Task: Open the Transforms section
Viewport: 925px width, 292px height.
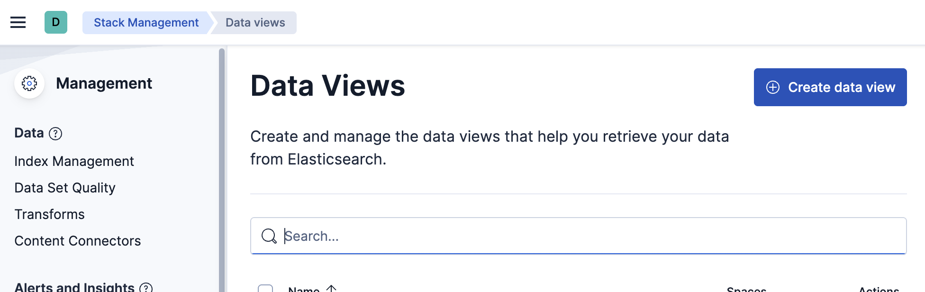Action: (49, 214)
